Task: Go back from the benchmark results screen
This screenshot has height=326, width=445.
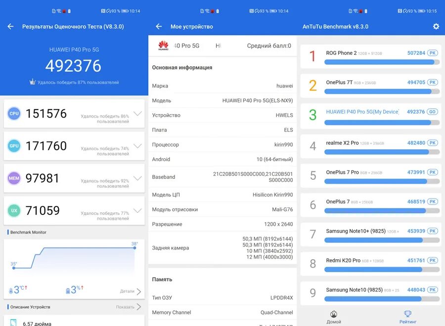Action: (10, 26)
